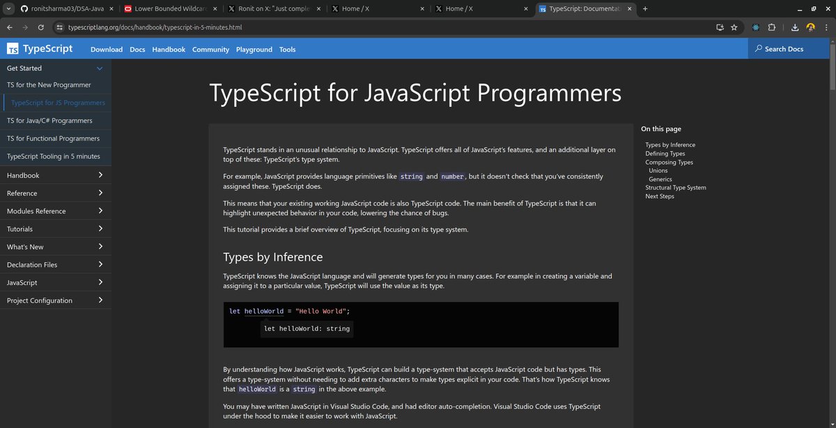The height and width of the screenshot is (428, 836).
Task: Click the Types by Inference heading
Action: coord(273,257)
